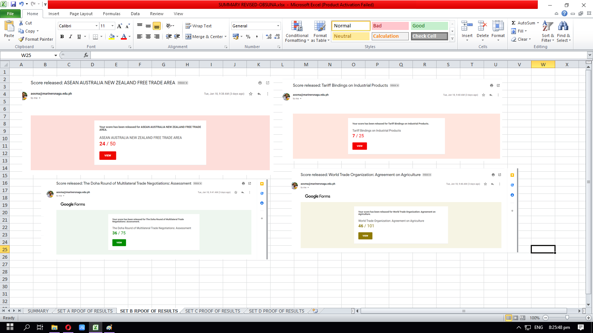Viewport: 593px width, 333px height.
Task: Open the Borders dropdown arrow
Action: [x=101, y=37]
